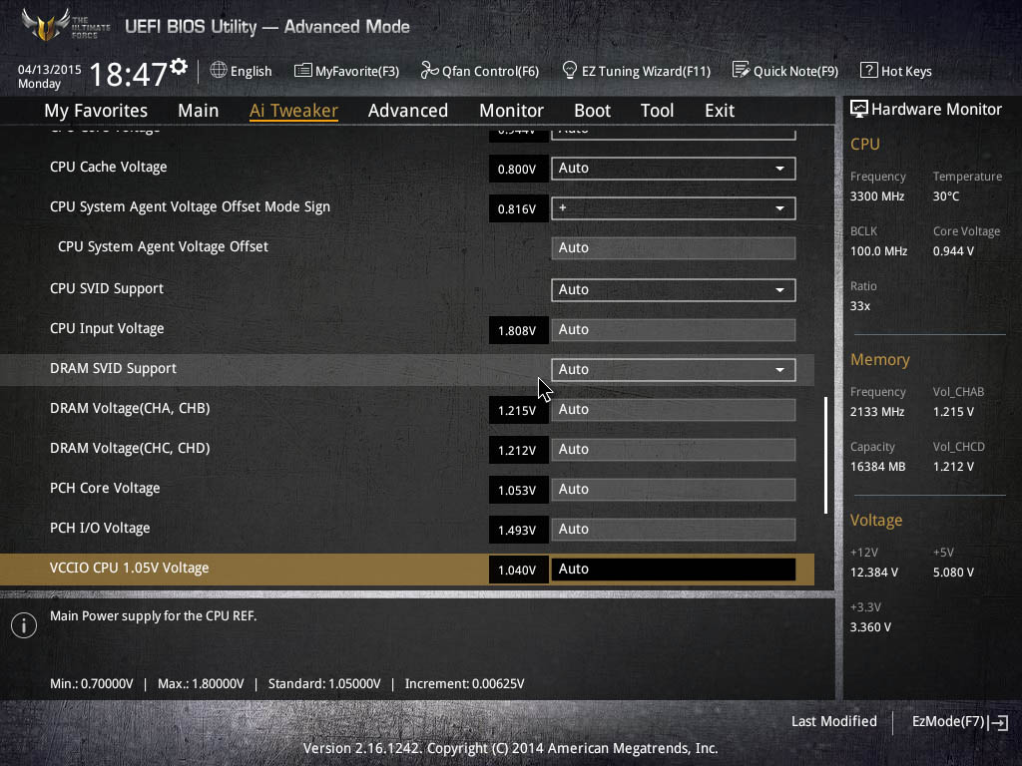The height and width of the screenshot is (766, 1022).
Task: Click the EZ Tuning Wizard bulb icon
Action: (570, 70)
